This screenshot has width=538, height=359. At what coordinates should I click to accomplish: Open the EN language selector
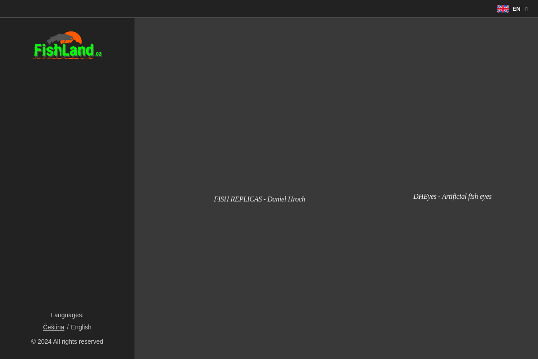(516, 9)
